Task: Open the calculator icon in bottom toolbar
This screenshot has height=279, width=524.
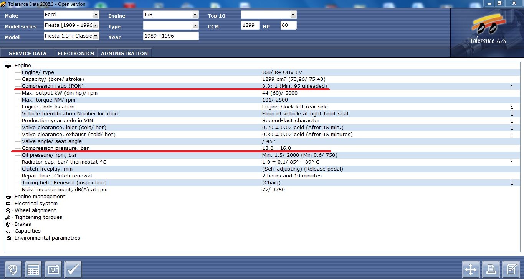Action: pos(33,269)
